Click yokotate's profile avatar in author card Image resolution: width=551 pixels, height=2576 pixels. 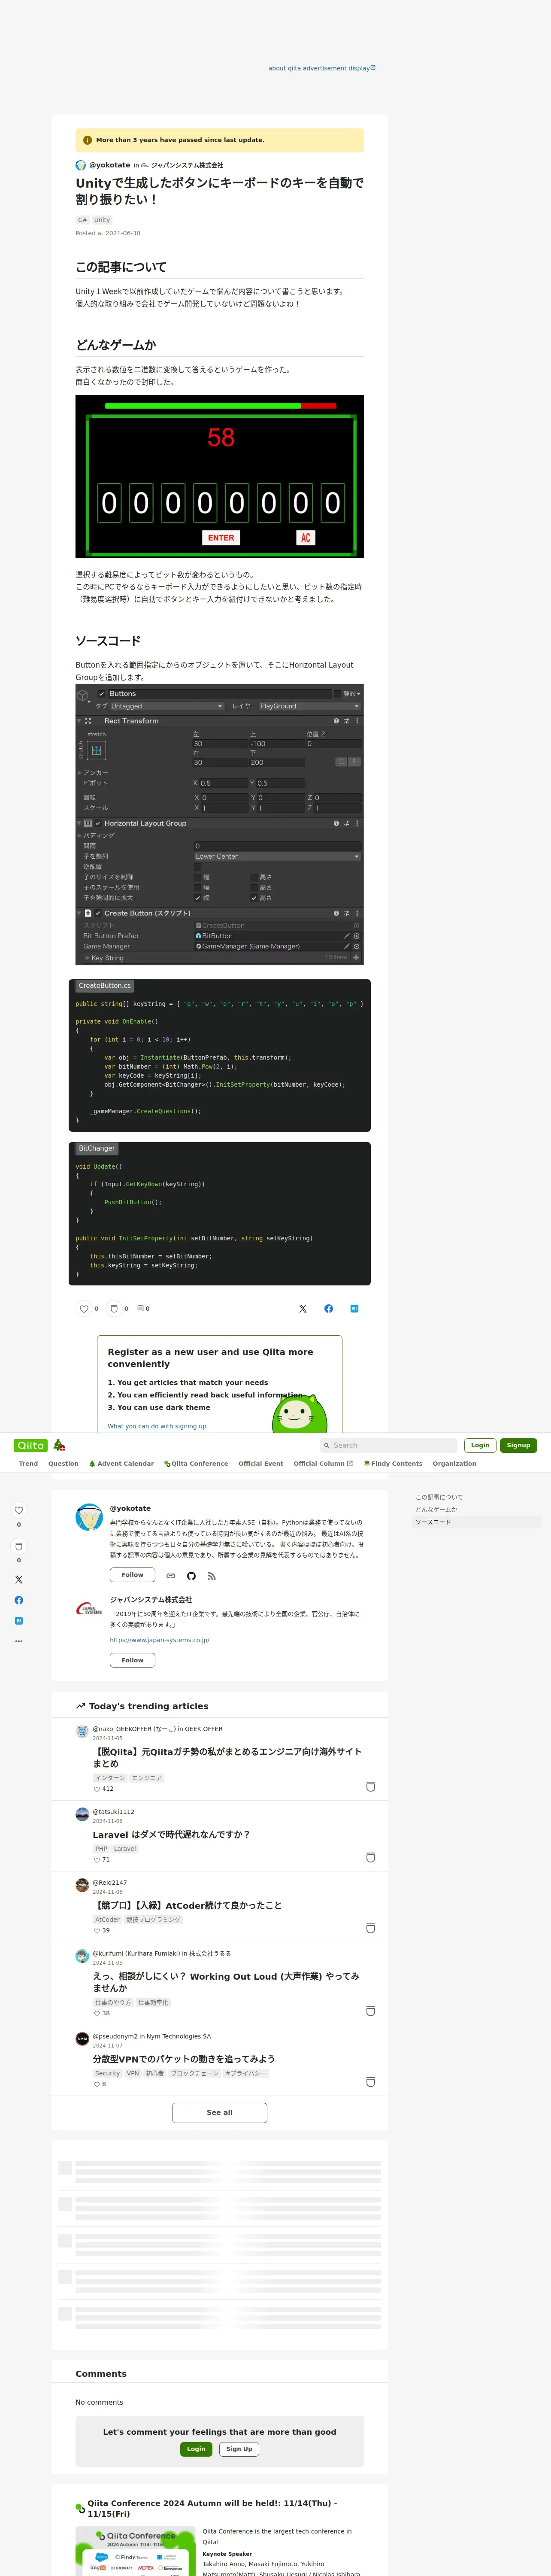[89, 1517]
